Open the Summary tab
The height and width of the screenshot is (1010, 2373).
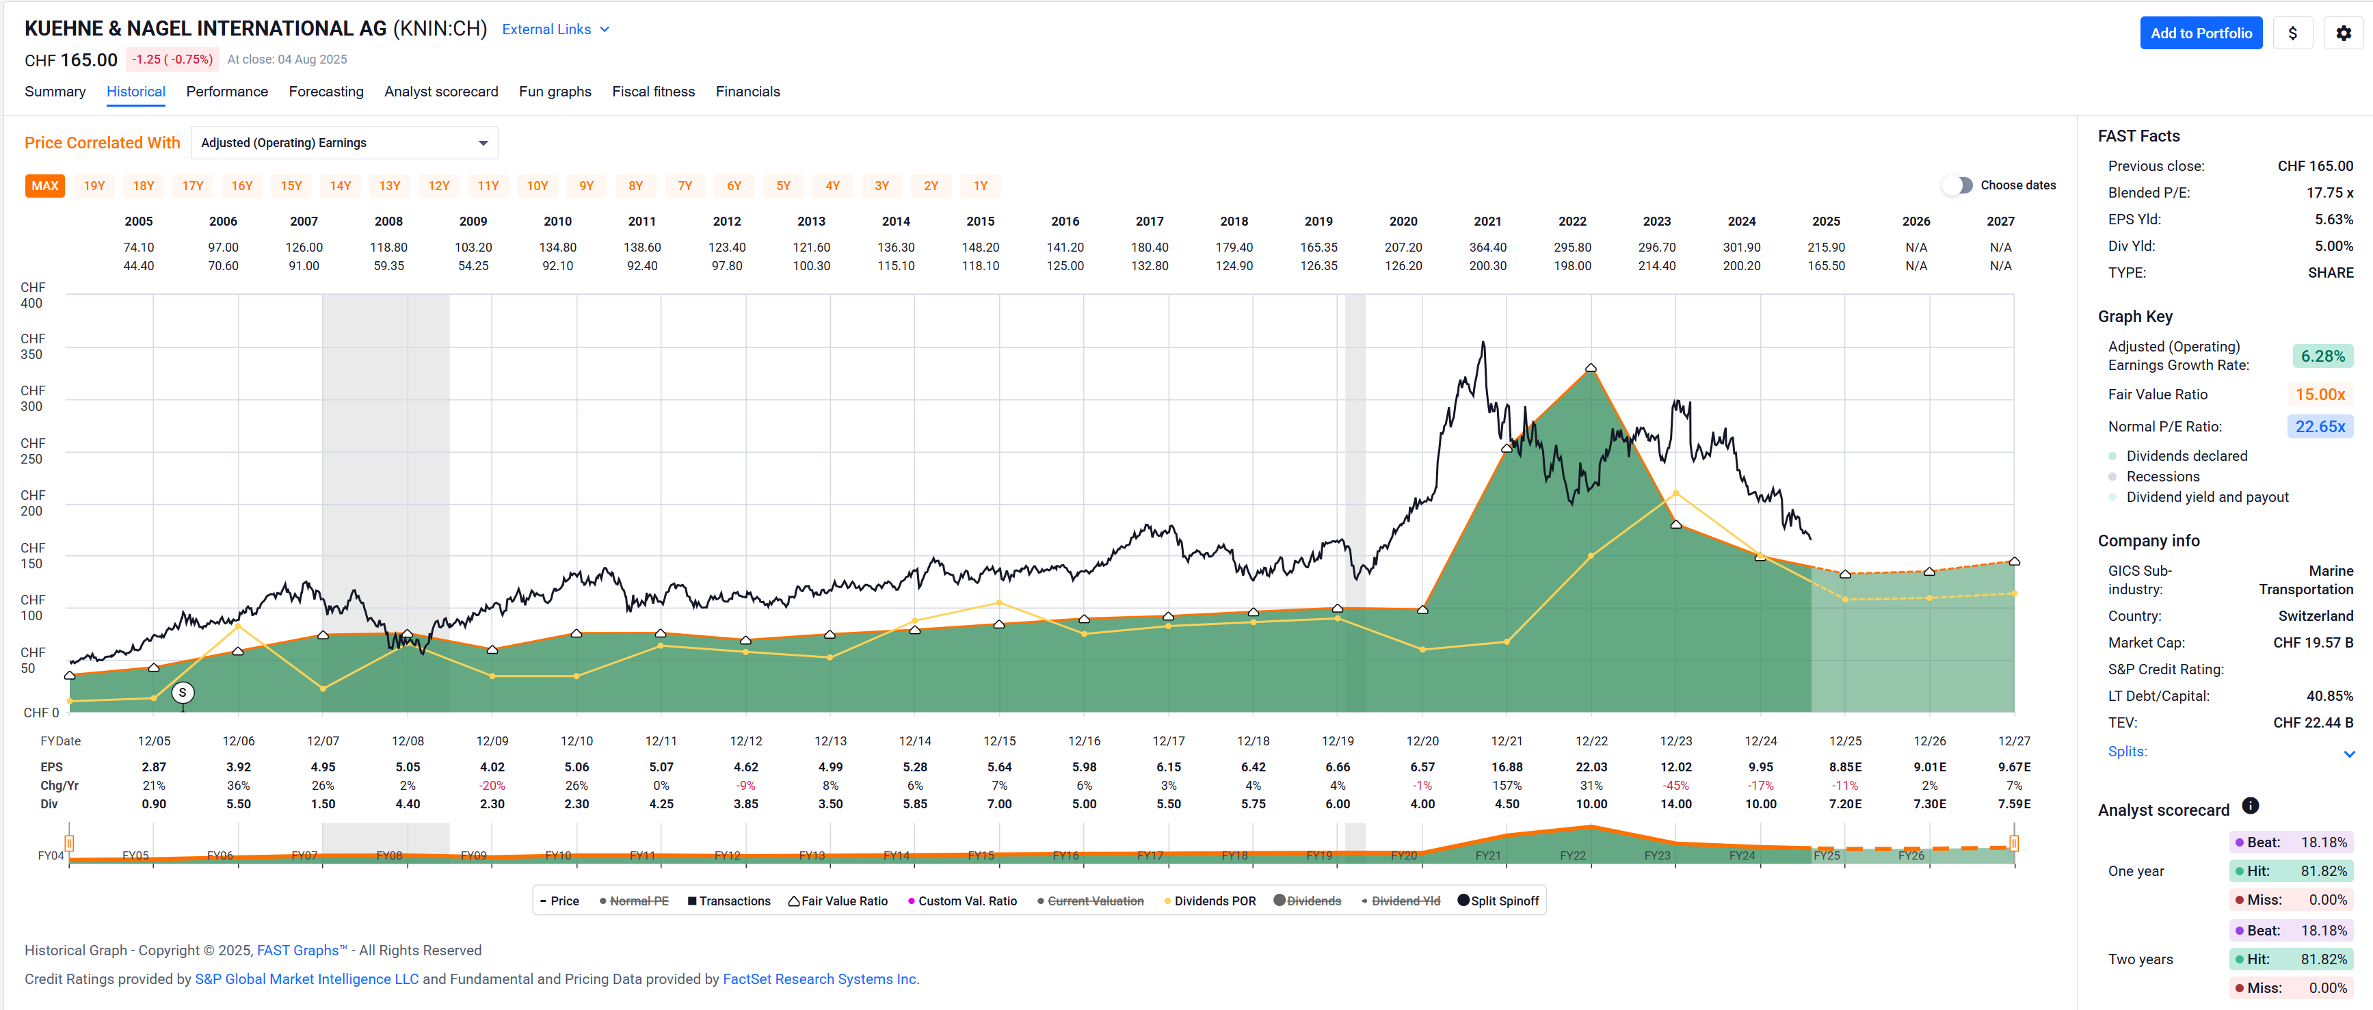coord(55,91)
